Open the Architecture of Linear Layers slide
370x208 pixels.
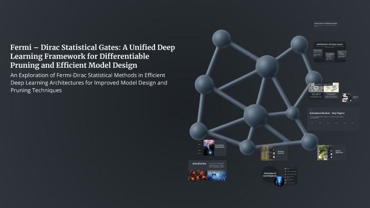(330, 52)
